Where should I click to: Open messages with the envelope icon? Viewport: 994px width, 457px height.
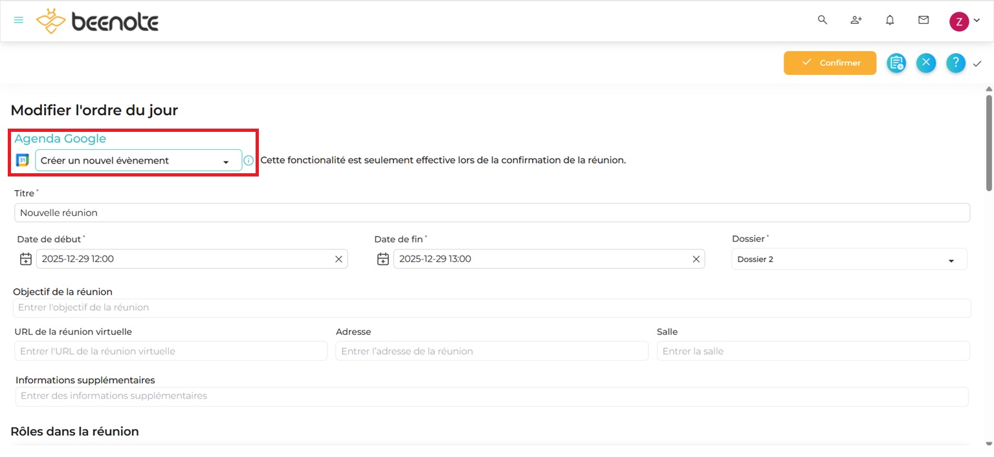click(923, 20)
